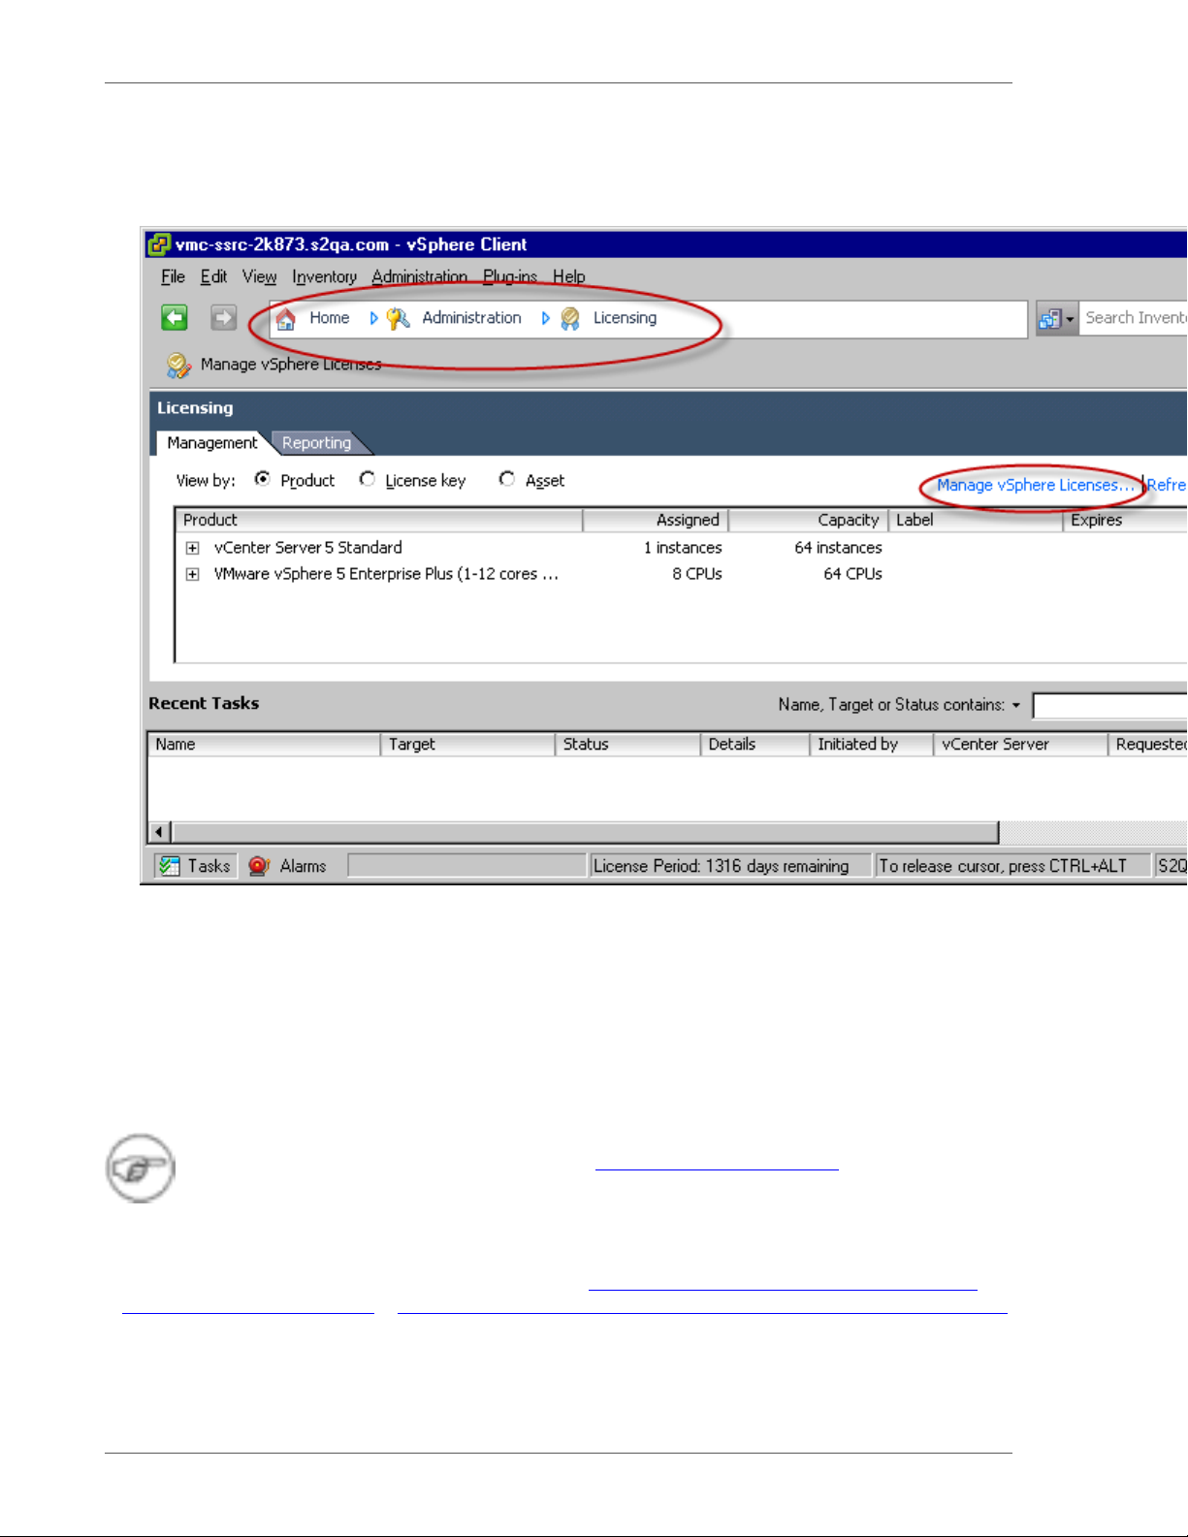Click the '64 instances' capacity cell
1188x1537 pixels.
click(x=838, y=548)
